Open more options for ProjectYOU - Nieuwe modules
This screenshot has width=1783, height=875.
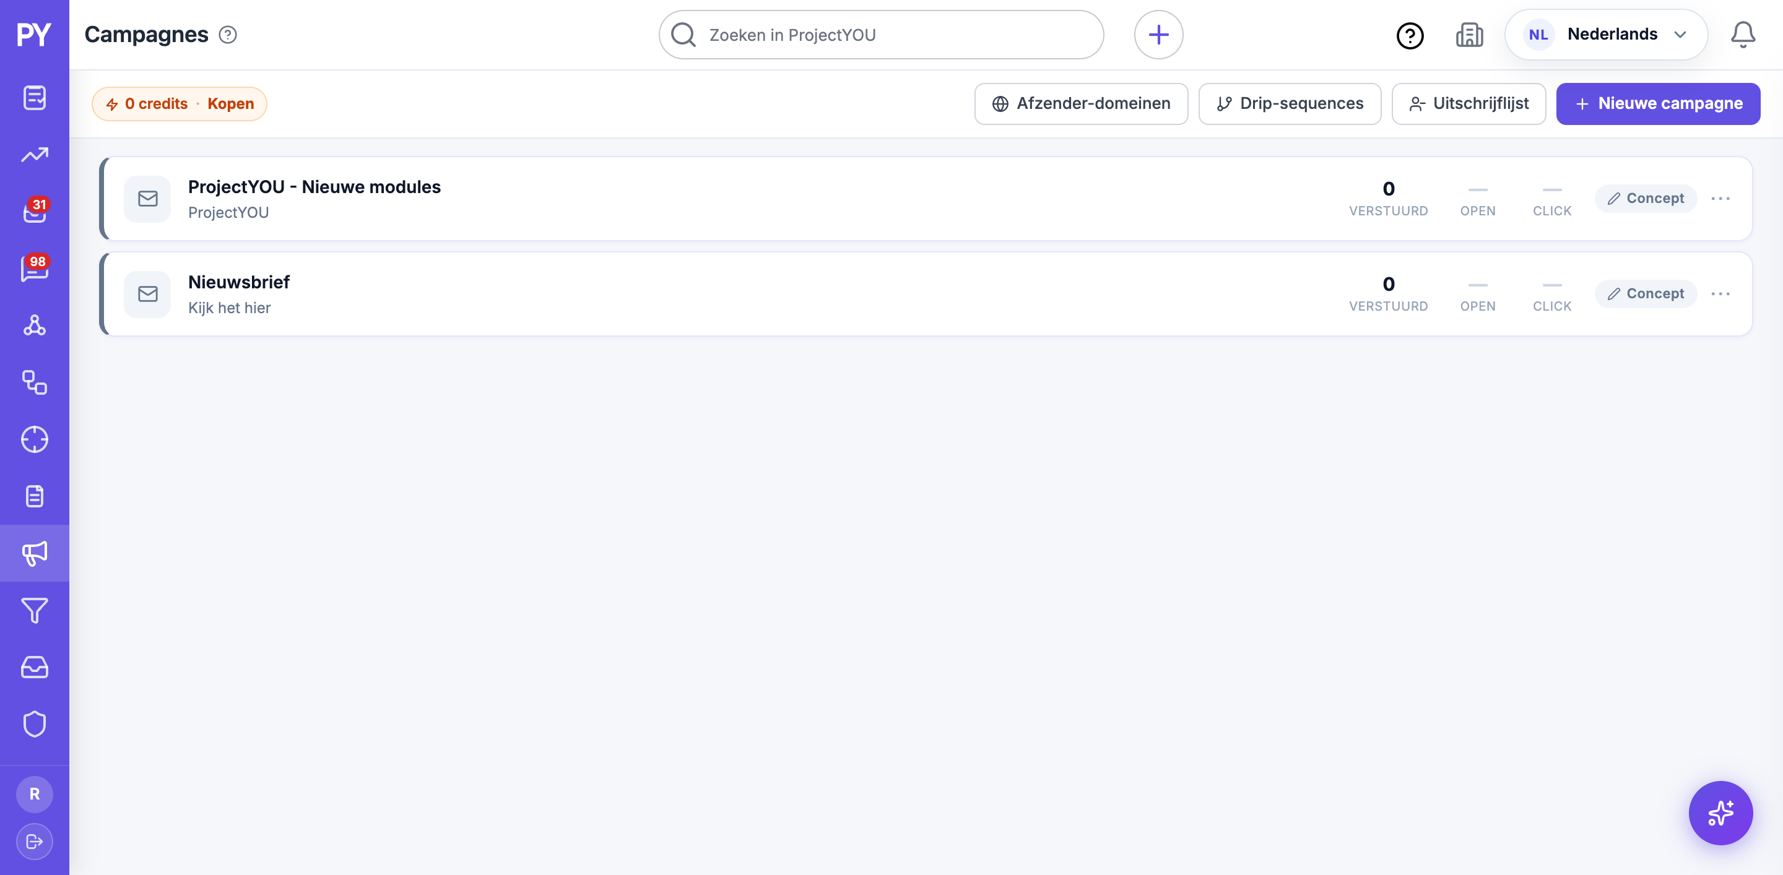coord(1720,199)
